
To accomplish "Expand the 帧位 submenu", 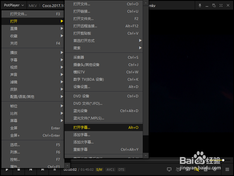I will point(33,106).
